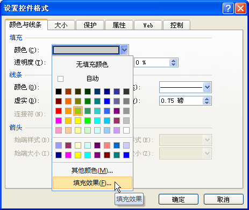Close the 设置控件格式 dialog
This screenshot has width=249, height=210.
coord(240,8)
